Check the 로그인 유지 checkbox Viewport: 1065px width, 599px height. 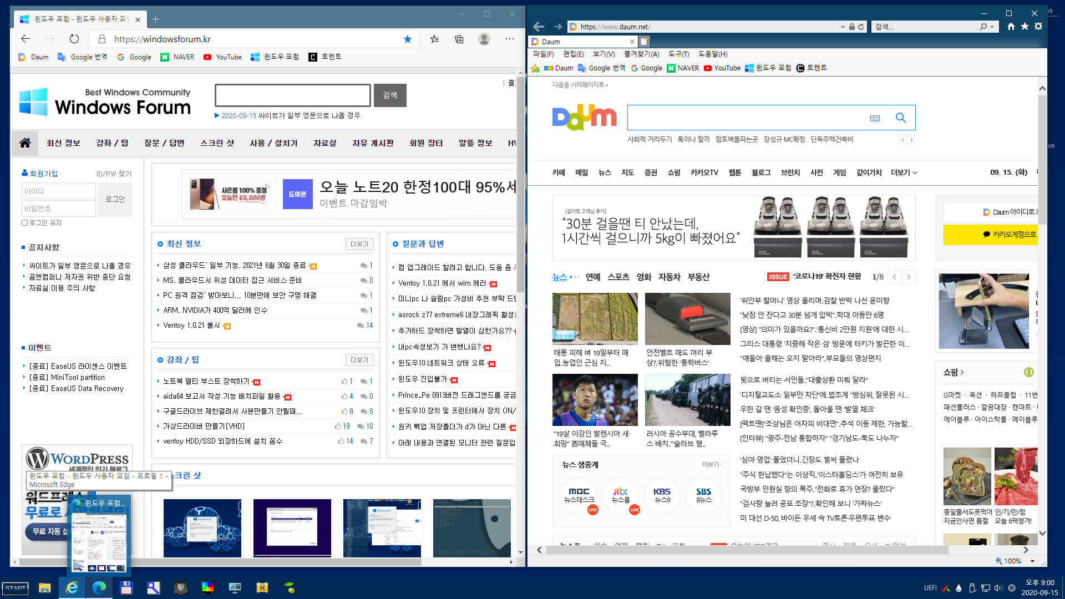[x=24, y=223]
